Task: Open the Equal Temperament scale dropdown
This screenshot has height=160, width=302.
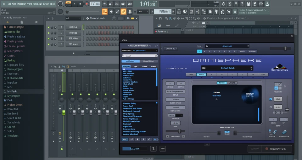Action: pos(175,91)
